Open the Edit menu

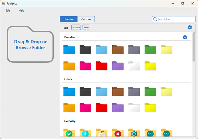8,10
